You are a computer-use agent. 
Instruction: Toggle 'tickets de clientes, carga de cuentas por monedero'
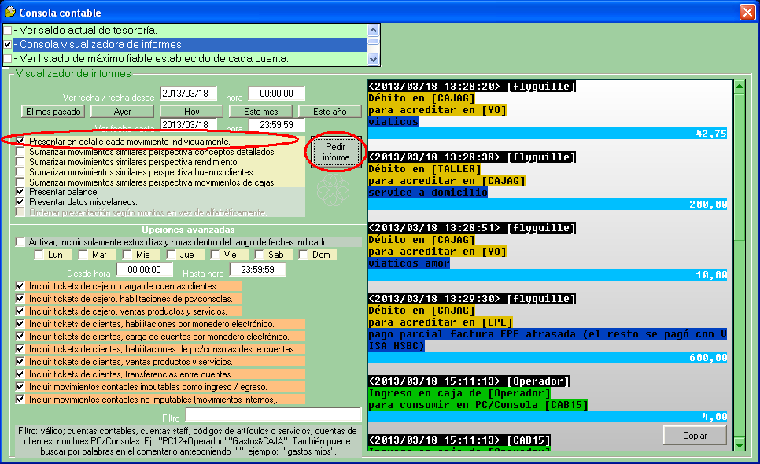(x=20, y=336)
